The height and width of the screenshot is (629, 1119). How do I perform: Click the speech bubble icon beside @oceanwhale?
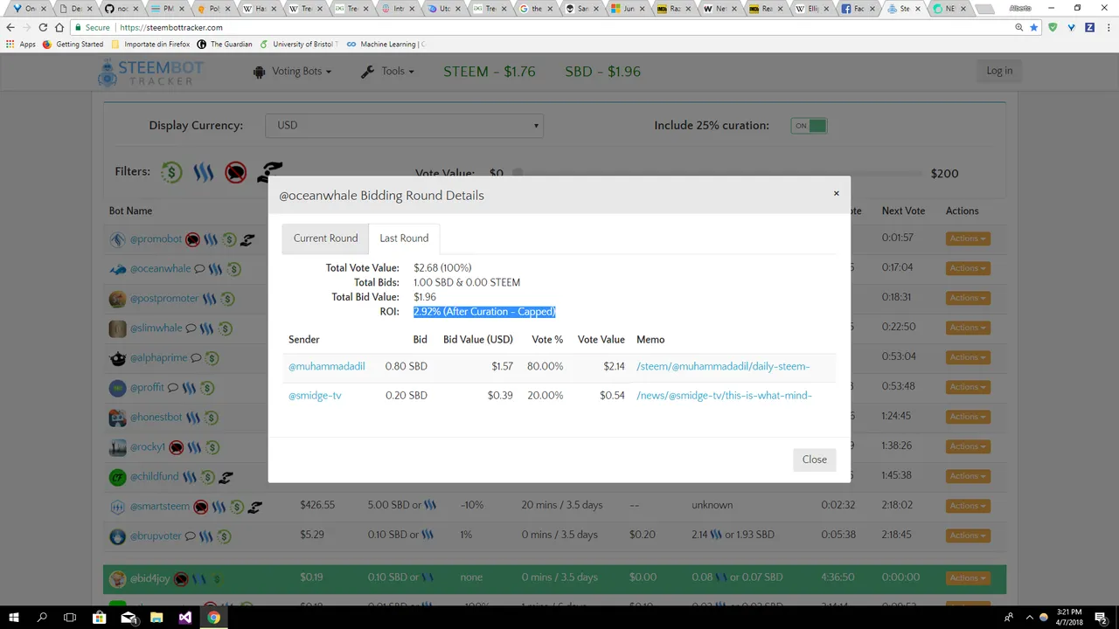199,269
